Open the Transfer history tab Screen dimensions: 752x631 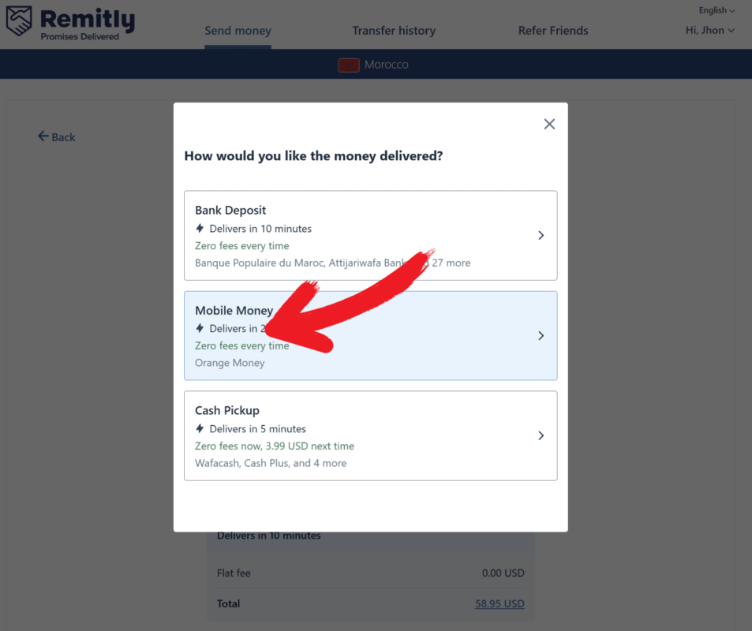394,31
